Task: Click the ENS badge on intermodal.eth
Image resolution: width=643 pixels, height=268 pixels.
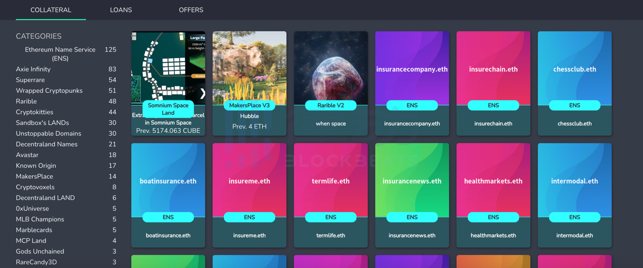Action: [575, 217]
